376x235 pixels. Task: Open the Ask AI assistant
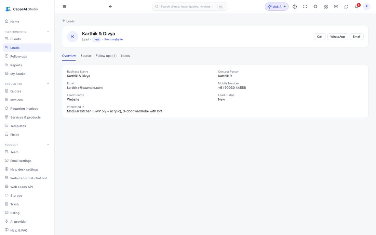coord(277,7)
